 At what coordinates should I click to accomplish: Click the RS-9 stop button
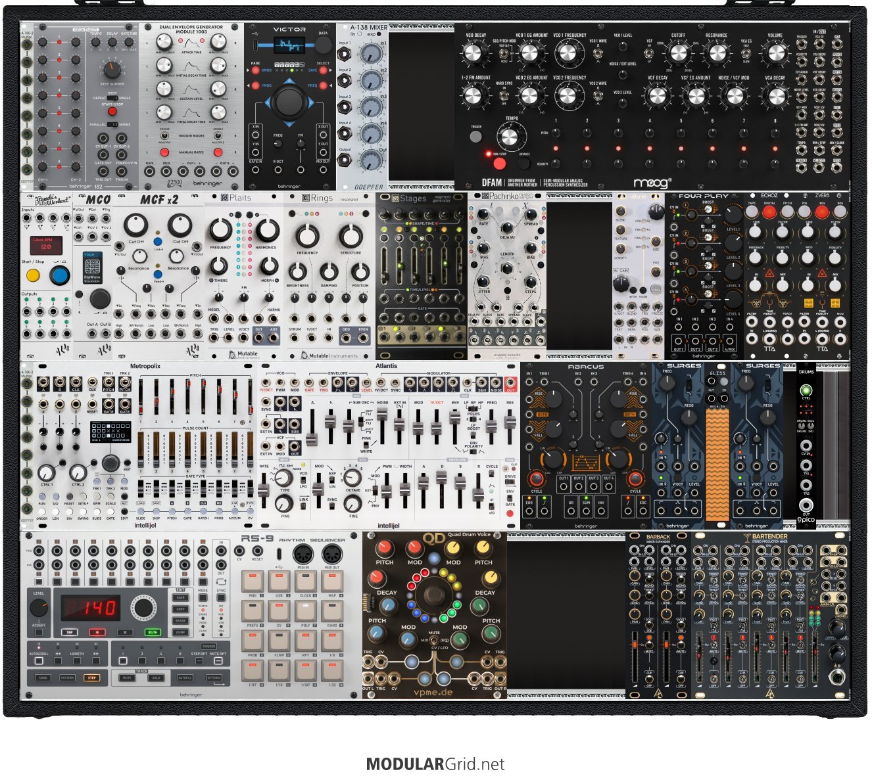pyautogui.click(x=124, y=632)
